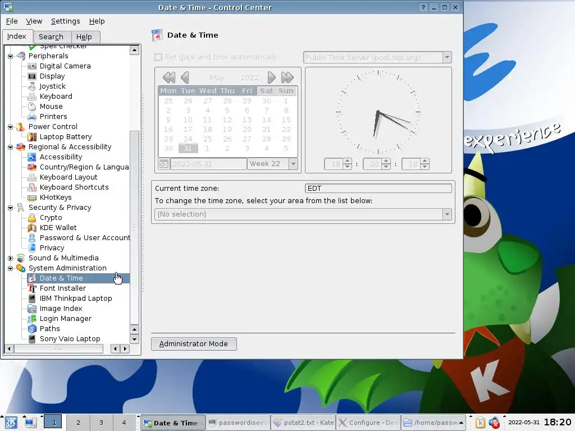Open the Digital Camera icon in tree

(x=32, y=66)
